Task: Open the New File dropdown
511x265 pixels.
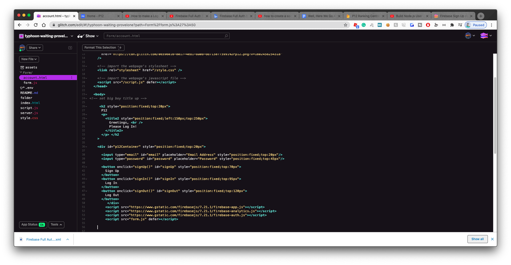Action: tap(29, 59)
